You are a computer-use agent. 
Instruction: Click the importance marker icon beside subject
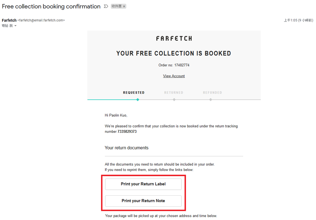106,6
